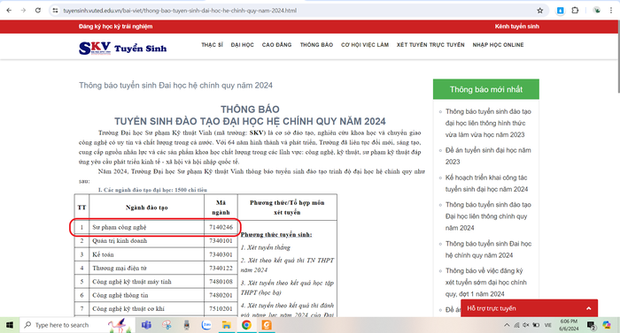Screen dimensions: 620x333
Task: Click the cell Công nghệ kỹ thuật máy tính
Action: [147, 282]
